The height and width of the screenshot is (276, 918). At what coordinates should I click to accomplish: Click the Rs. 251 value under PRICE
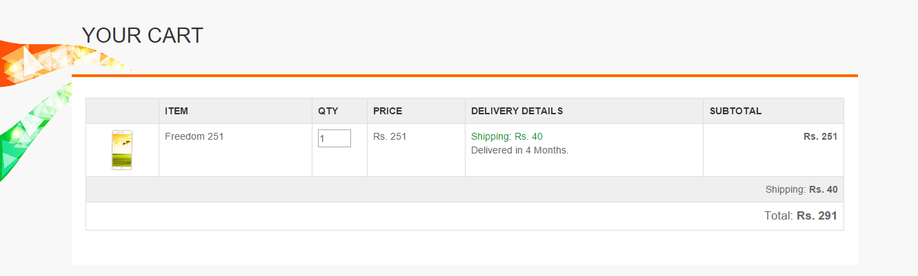coord(390,136)
